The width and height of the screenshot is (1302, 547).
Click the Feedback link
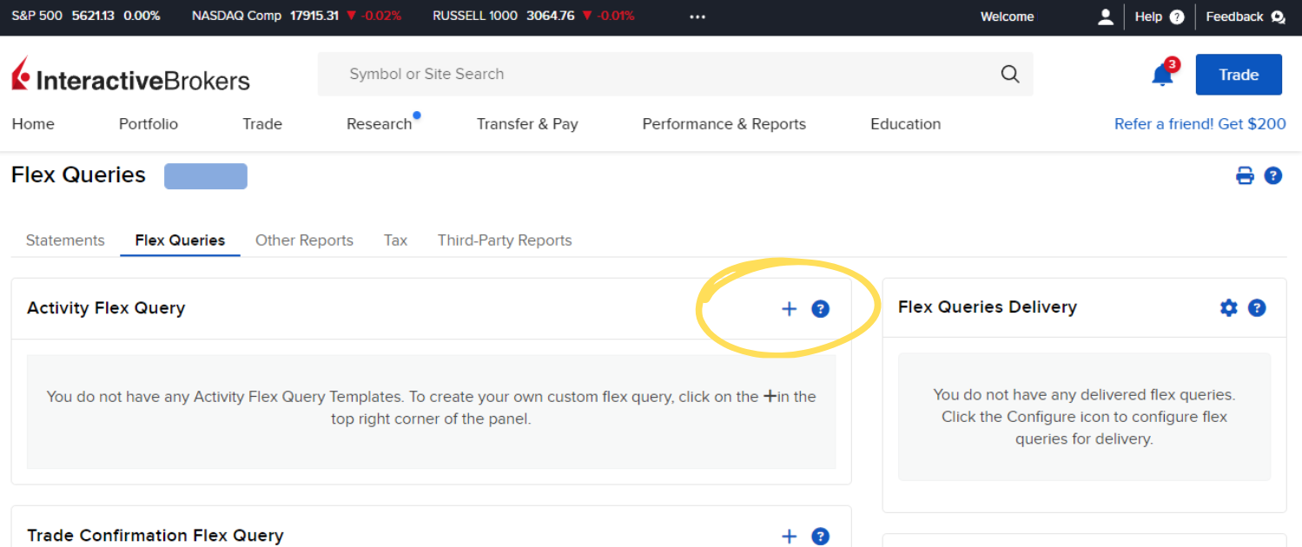click(x=1234, y=16)
